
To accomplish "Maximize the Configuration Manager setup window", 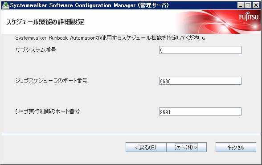I will coord(248,5).
